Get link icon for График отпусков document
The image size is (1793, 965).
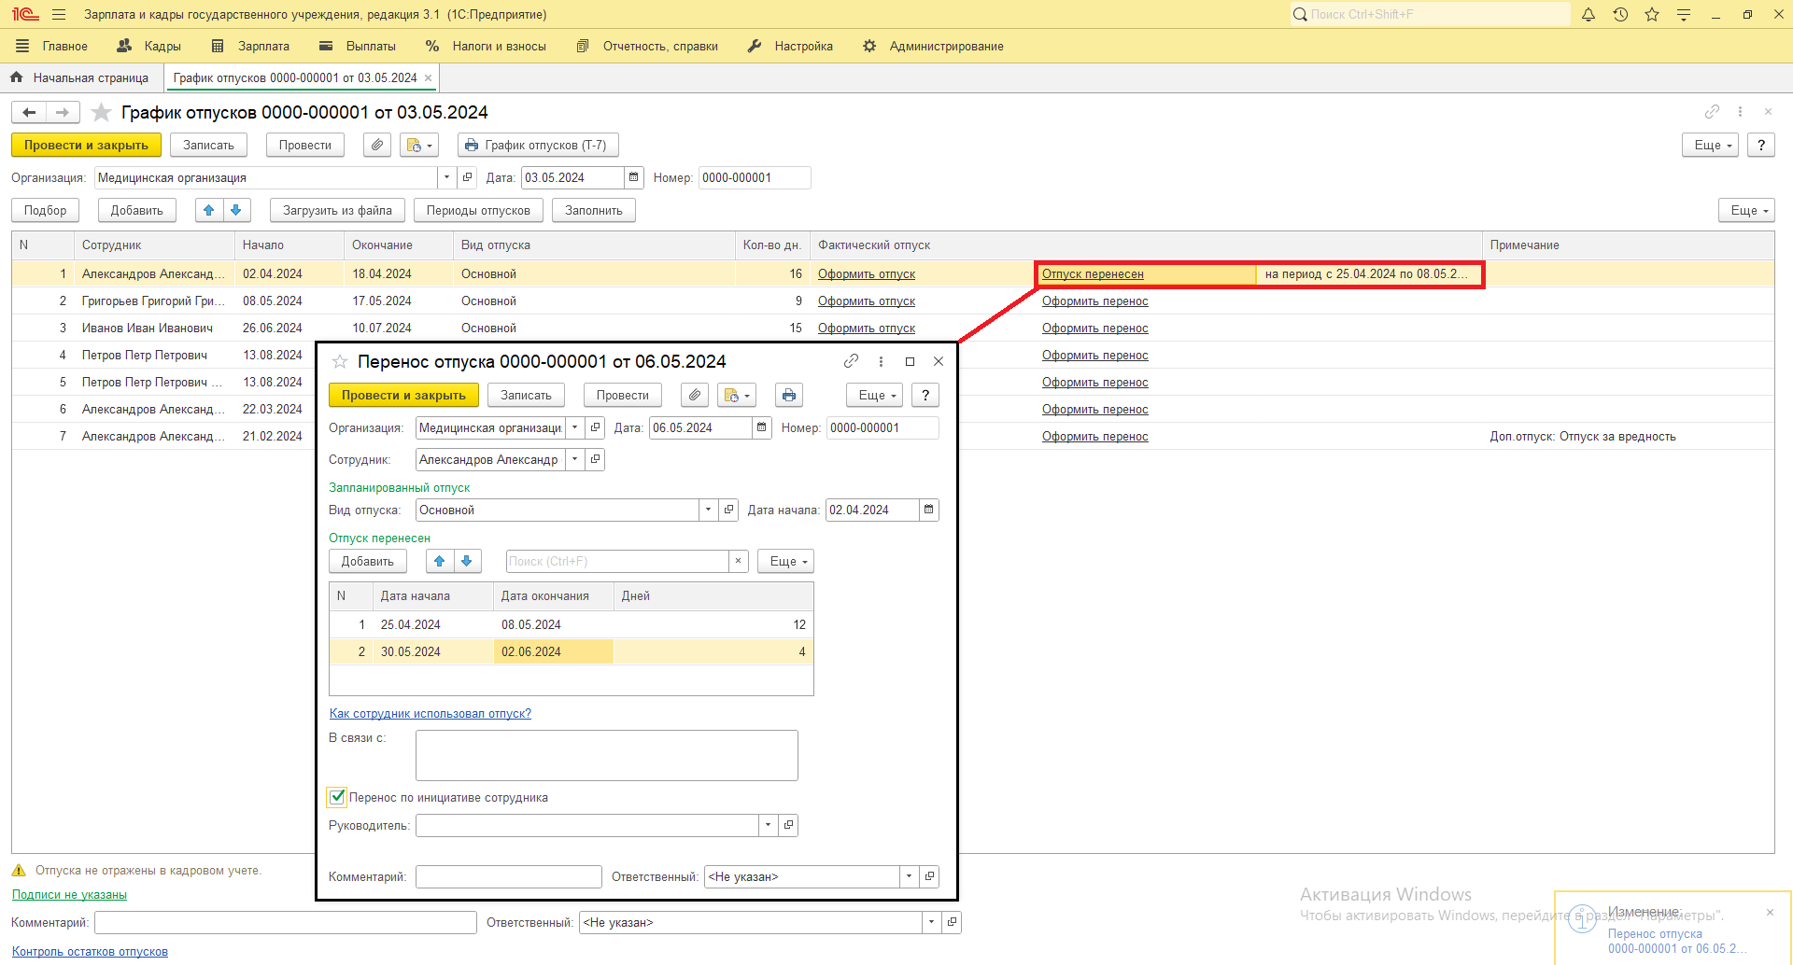(1712, 112)
